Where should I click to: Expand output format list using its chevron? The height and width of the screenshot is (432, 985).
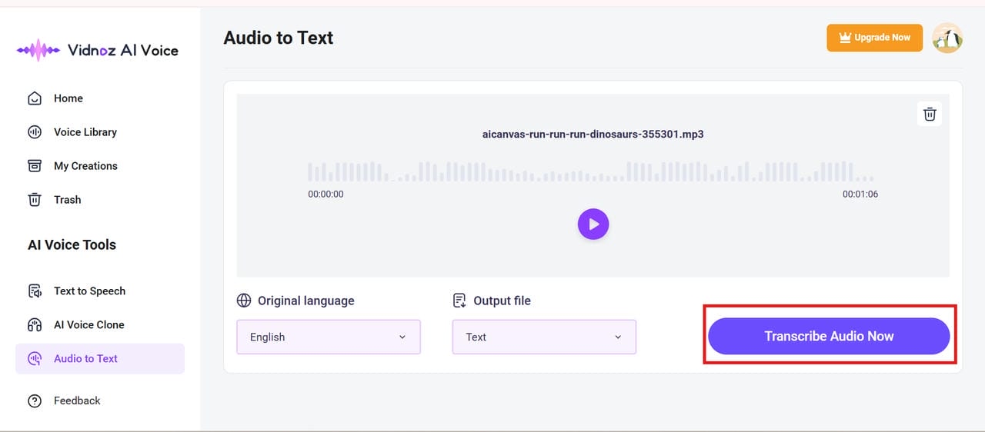tap(617, 337)
